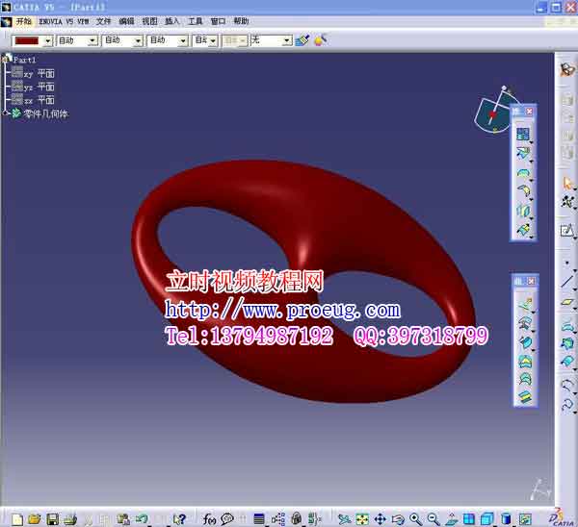The image size is (578, 527).
Task: Open the first 自动 dropdown
Action: 92,40
